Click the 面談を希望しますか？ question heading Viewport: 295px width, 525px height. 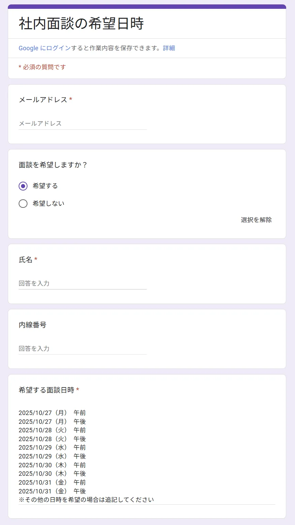pos(53,165)
